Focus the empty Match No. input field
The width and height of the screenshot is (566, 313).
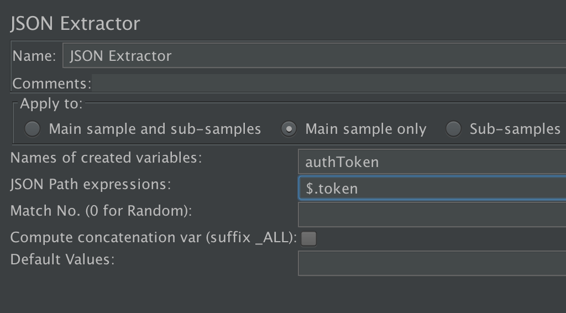pyautogui.click(x=432, y=215)
